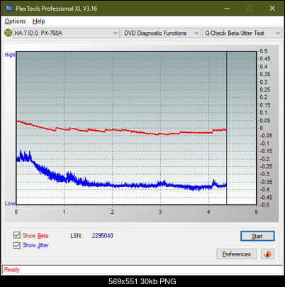Close the PlexTools window
Screen dimensions: 285x287
pyautogui.click(x=272, y=9)
